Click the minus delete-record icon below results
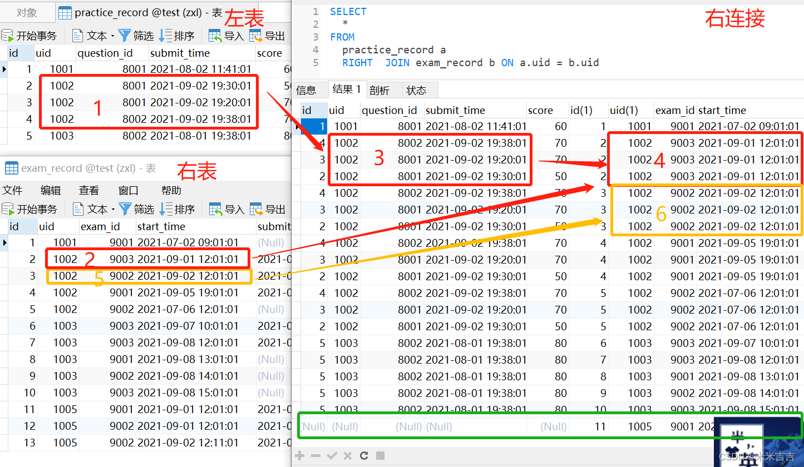804x467 pixels. tap(316, 456)
